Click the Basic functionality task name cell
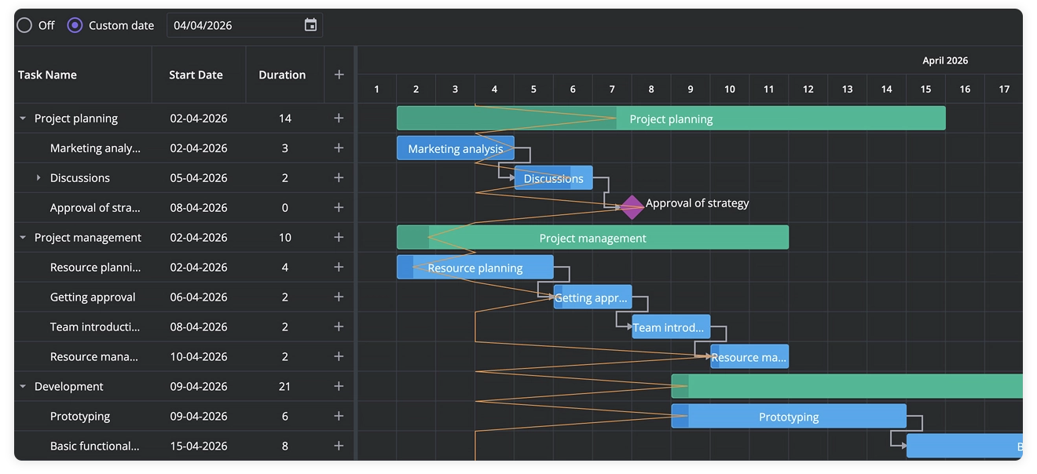This screenshot has width=1037, height=474. [82, 446]
